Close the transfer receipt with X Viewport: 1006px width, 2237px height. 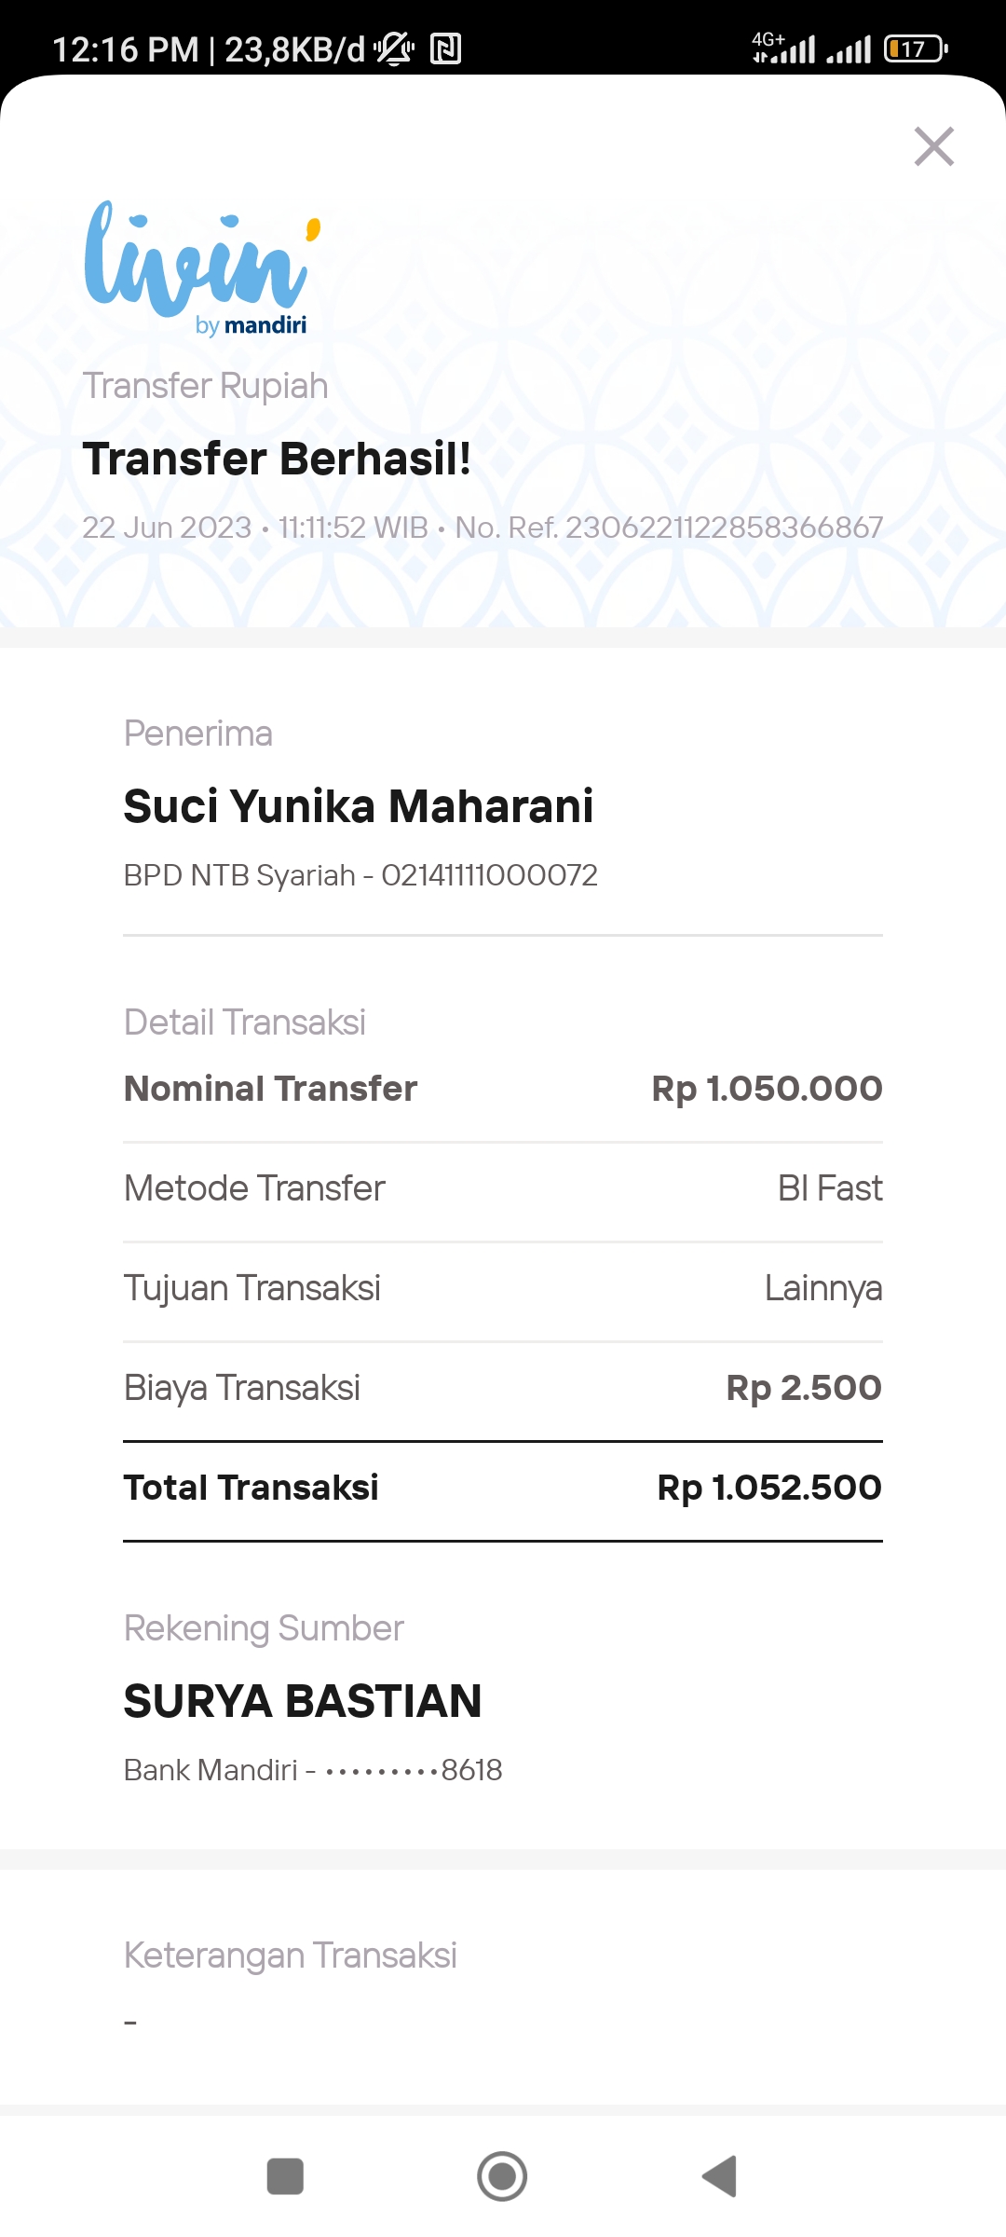coord(933,146)
